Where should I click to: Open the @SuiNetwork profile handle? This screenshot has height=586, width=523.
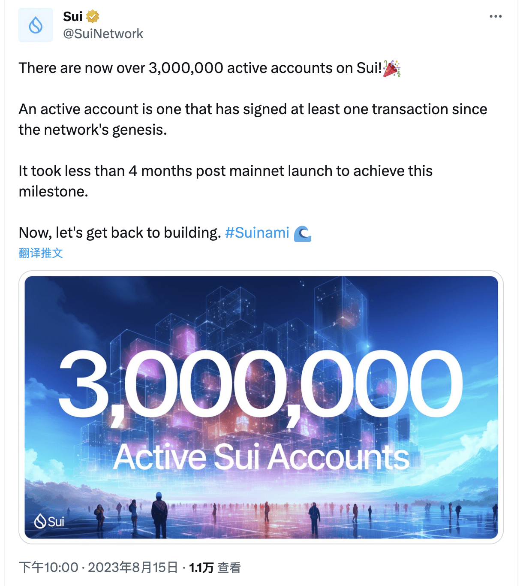pos(103,33)
